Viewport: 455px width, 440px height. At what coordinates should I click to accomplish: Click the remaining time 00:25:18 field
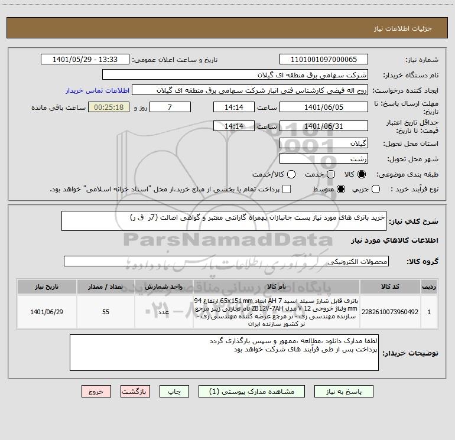coord(109,107)
